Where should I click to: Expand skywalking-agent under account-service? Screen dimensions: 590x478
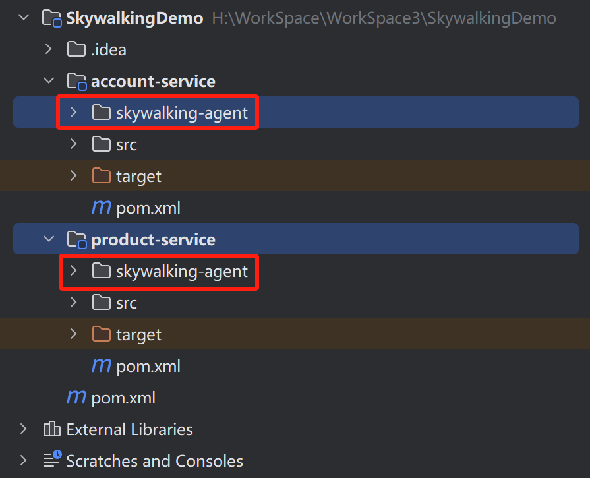coord(73,112)
